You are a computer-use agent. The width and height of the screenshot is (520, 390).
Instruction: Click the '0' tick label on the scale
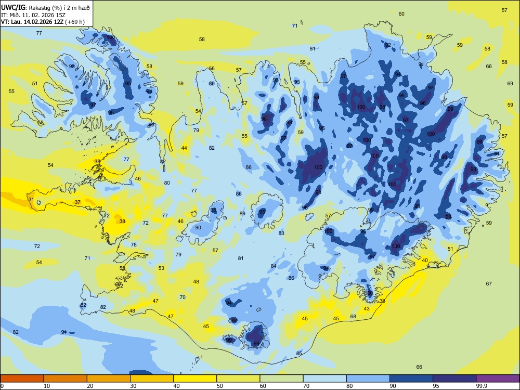tap(2, 386)
